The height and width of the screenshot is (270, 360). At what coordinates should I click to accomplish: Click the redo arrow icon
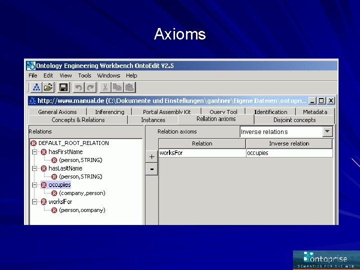pyautogui.click(x=90, y=87)
